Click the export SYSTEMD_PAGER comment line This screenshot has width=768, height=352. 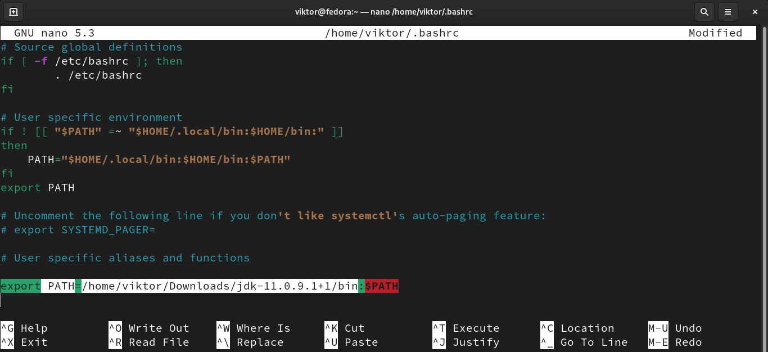click(84, 230)
